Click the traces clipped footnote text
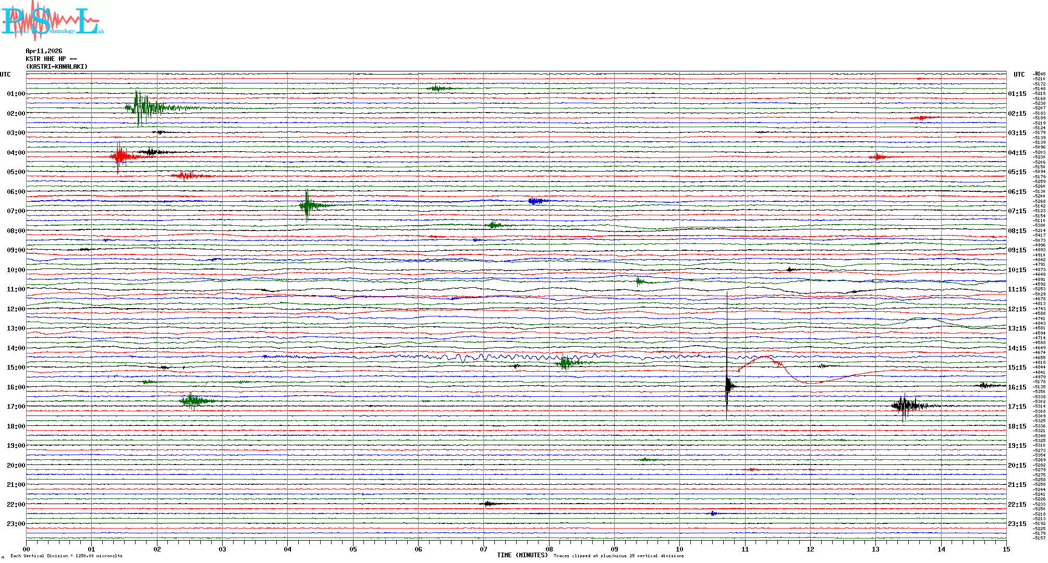Viewport: 1048px width, 563px height. click(618, 556)
